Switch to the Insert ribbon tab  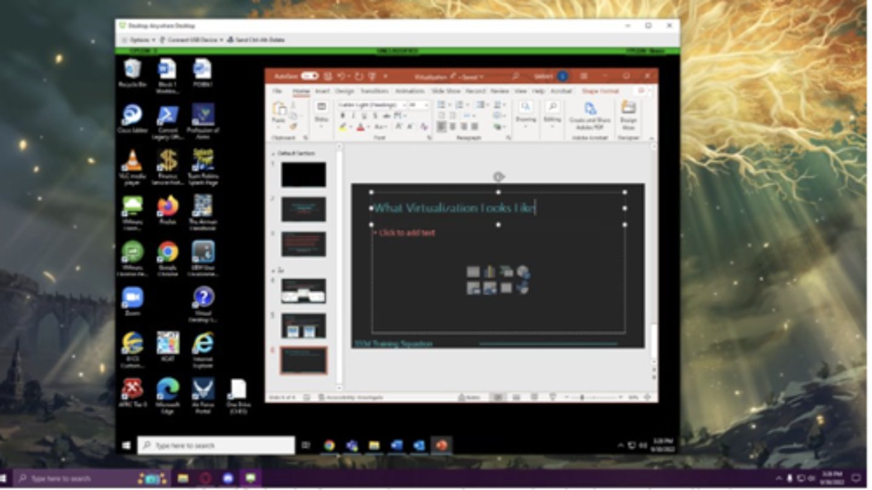tap(322, 91)
